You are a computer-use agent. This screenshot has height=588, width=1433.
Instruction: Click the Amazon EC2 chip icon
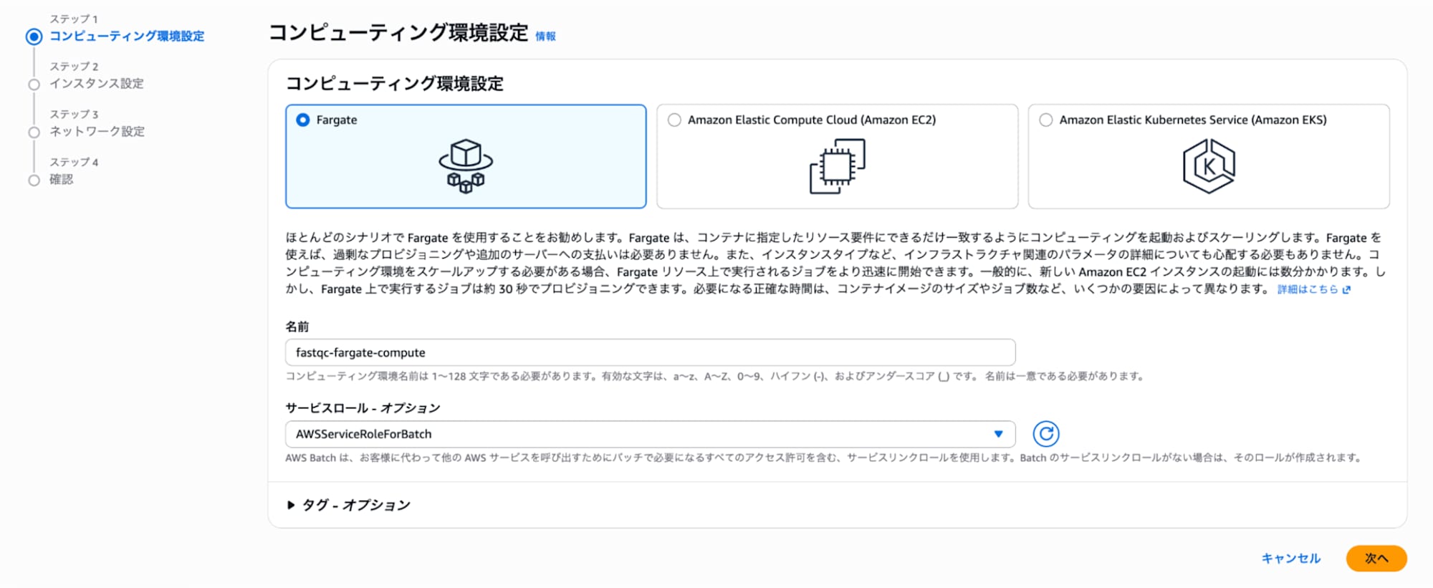pos(837,166)
